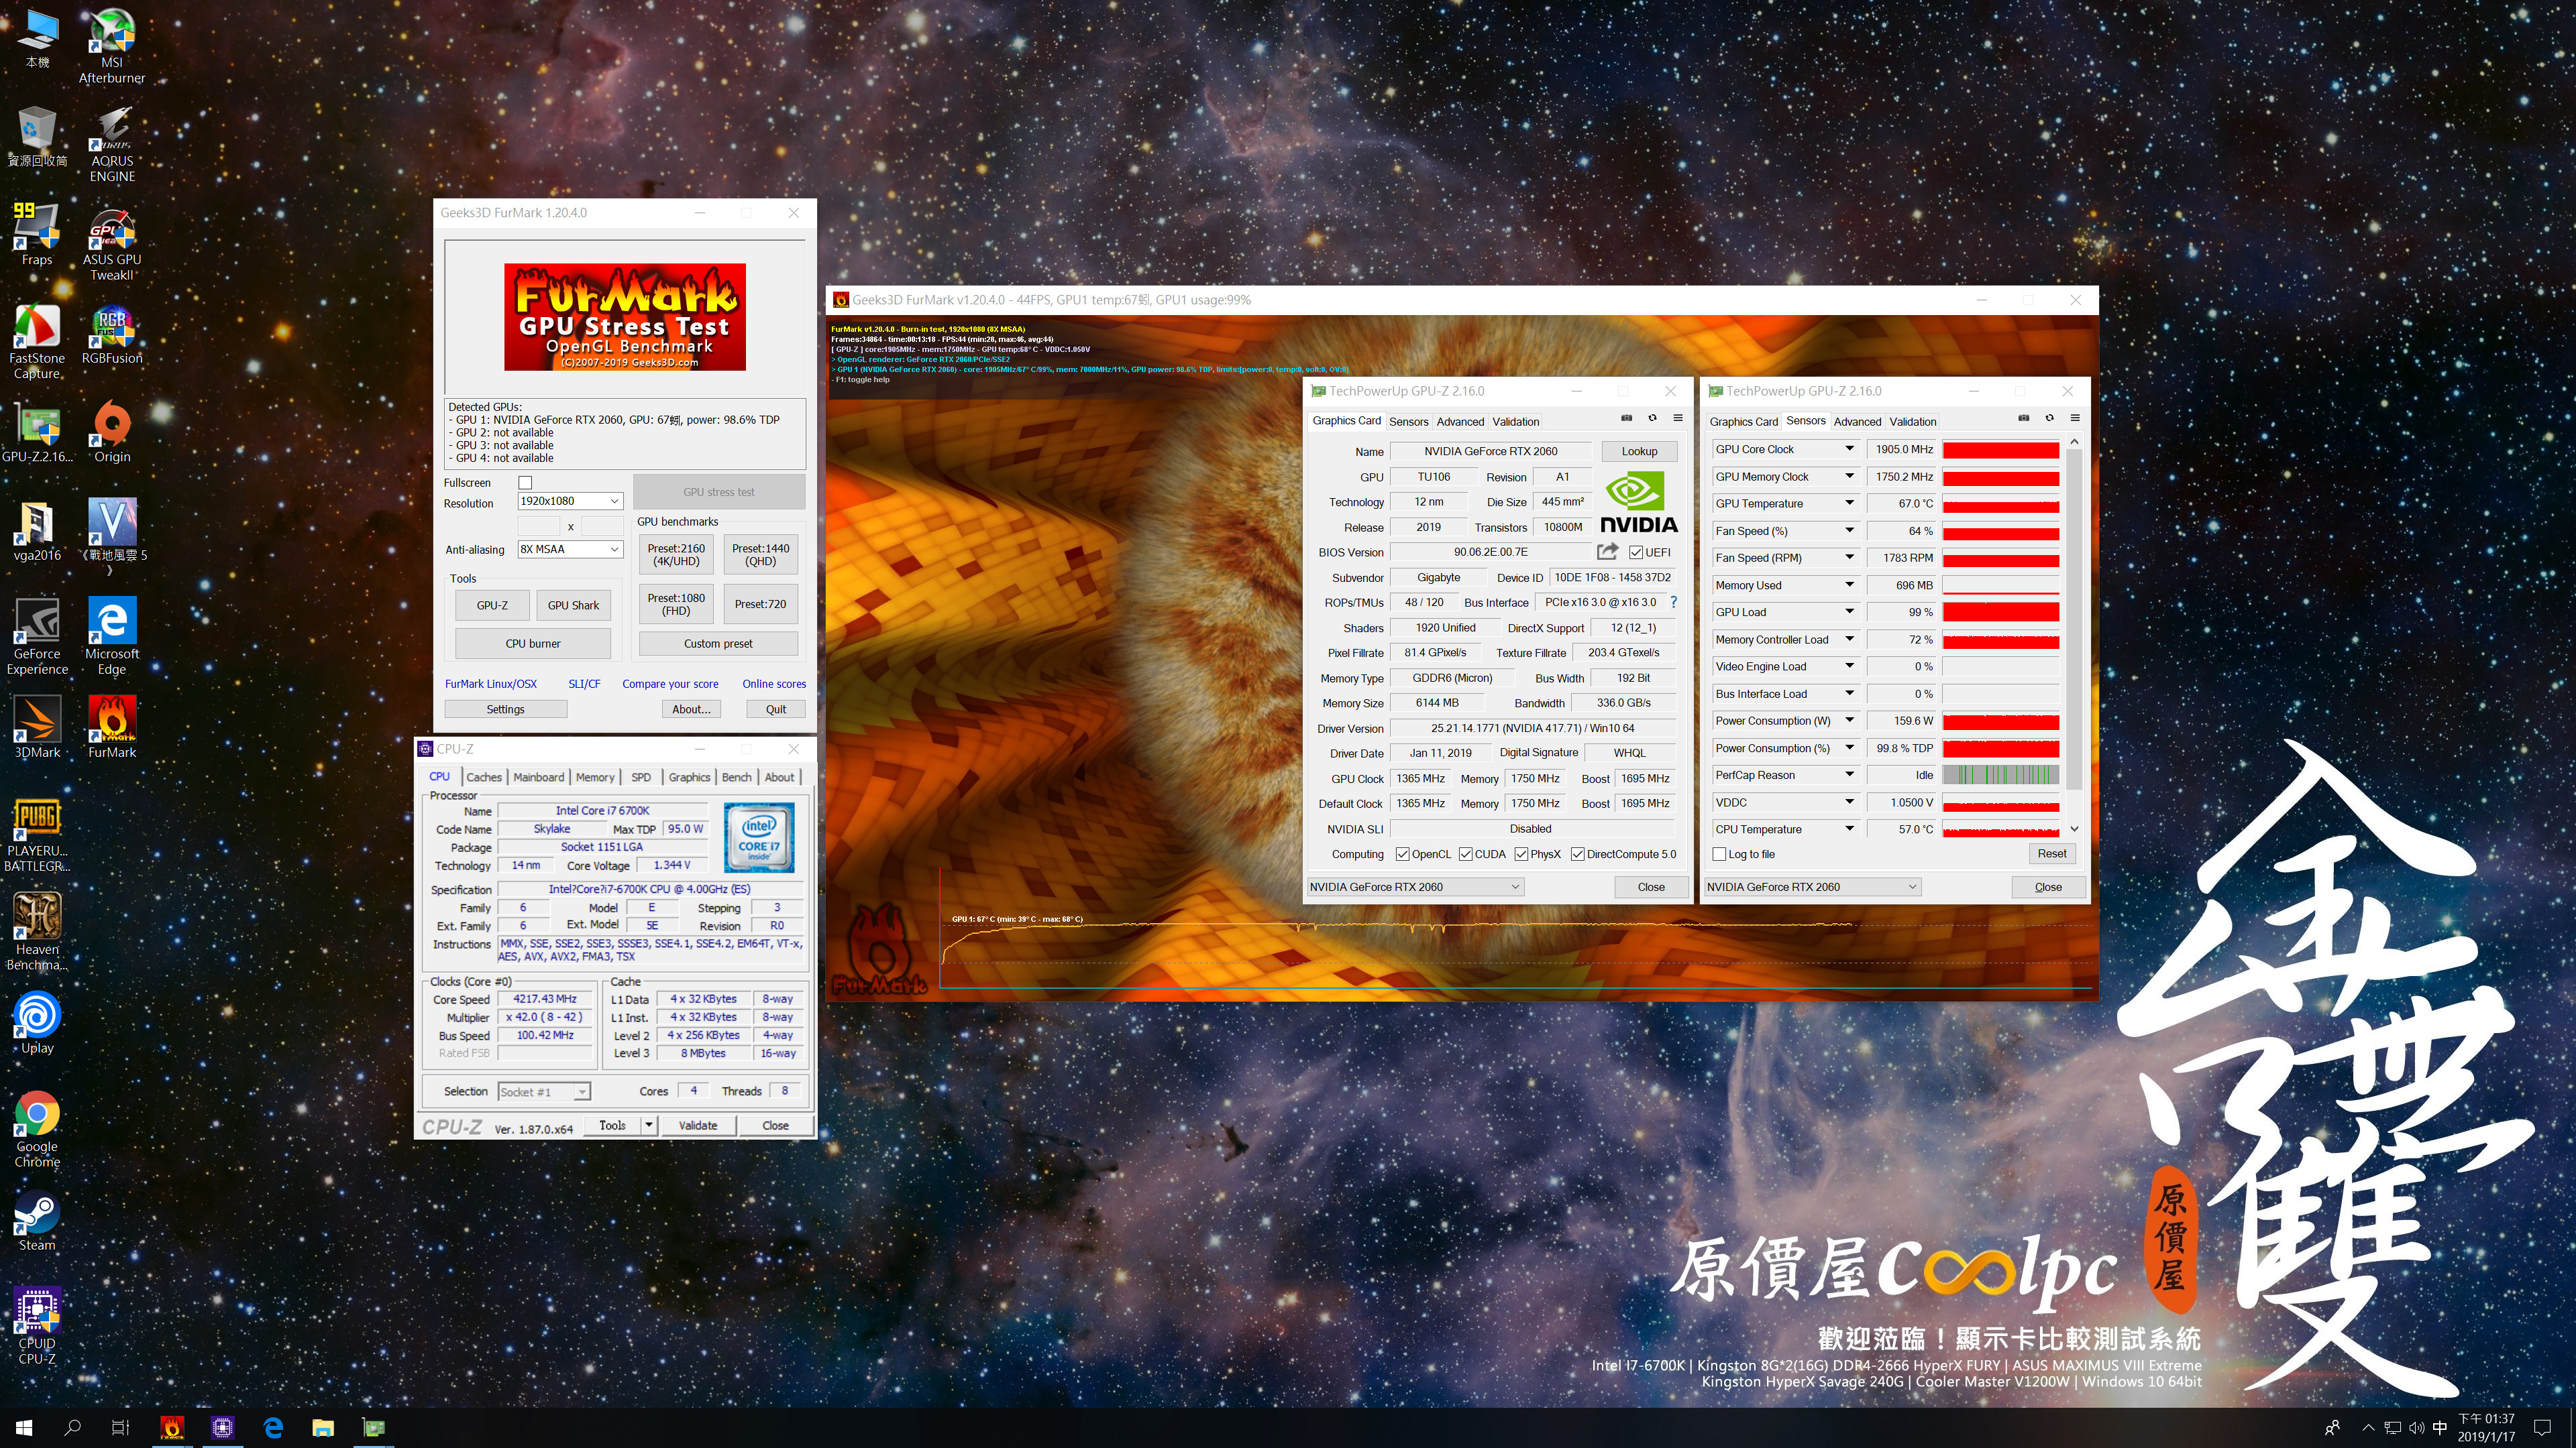Open Bench tab in CPU-Z
Screen dimensions: 2576x1448
click(736, 778)
